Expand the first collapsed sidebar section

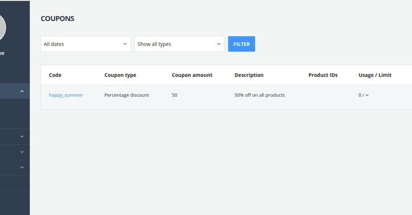[22, 136]
